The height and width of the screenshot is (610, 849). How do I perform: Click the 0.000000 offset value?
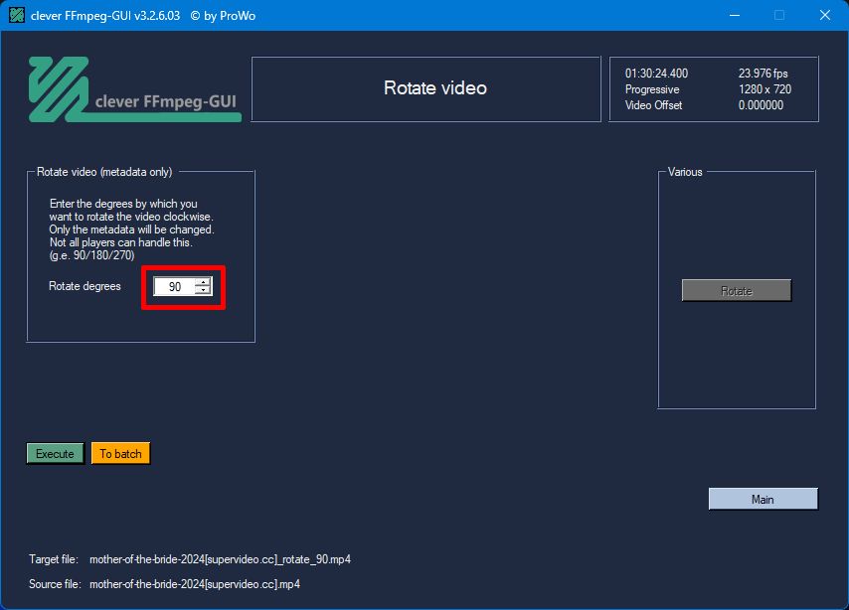[x=761, y=105]
